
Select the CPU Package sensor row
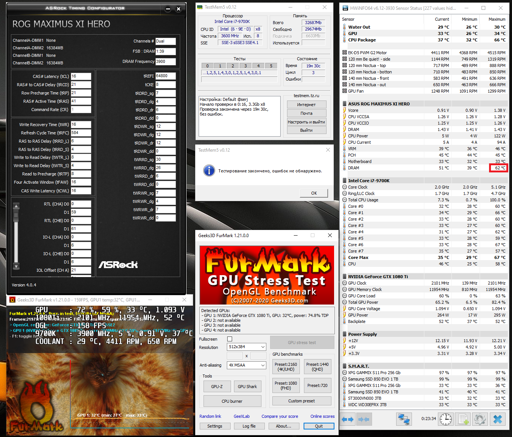point(424,40)
